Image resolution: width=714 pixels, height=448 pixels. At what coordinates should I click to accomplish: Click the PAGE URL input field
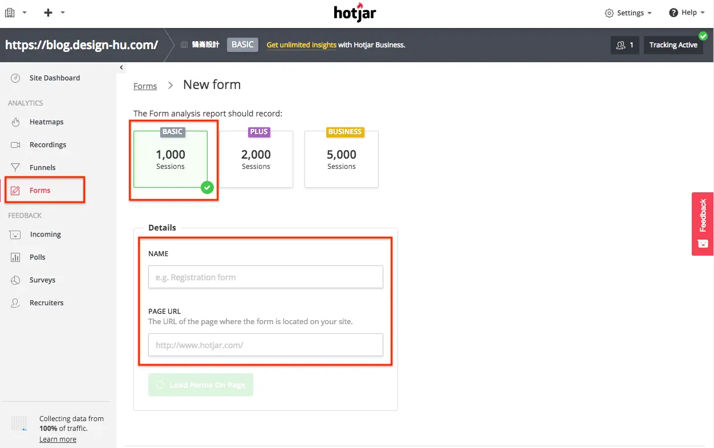point(266,345)
